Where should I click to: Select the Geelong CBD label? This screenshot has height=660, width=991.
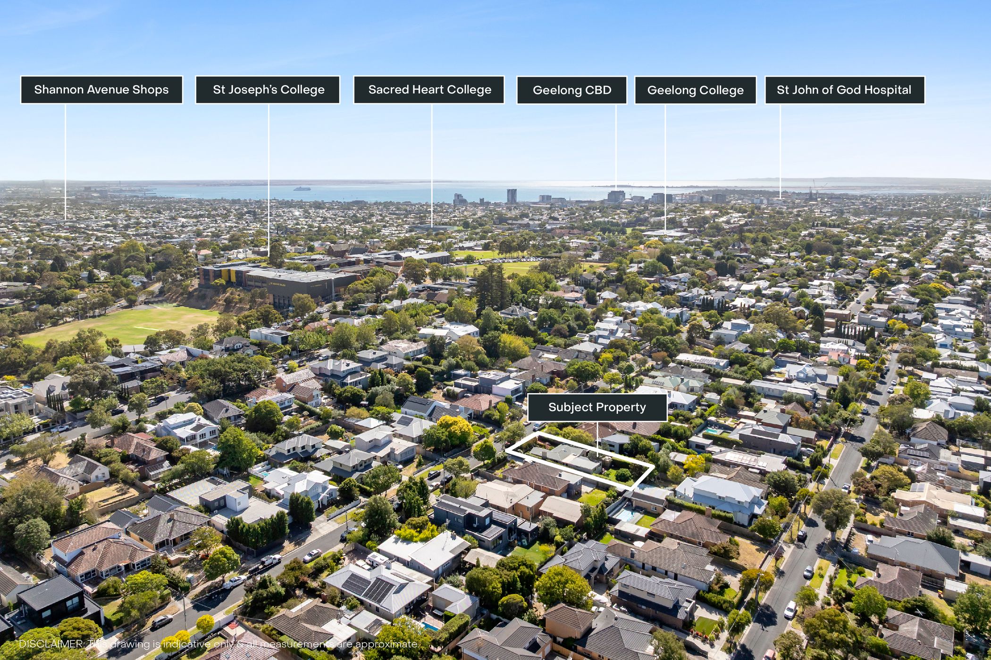coord(571,90)
